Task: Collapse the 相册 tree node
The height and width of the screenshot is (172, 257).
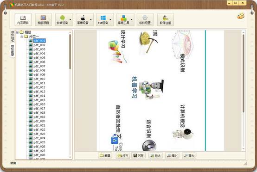Action: 17,32
